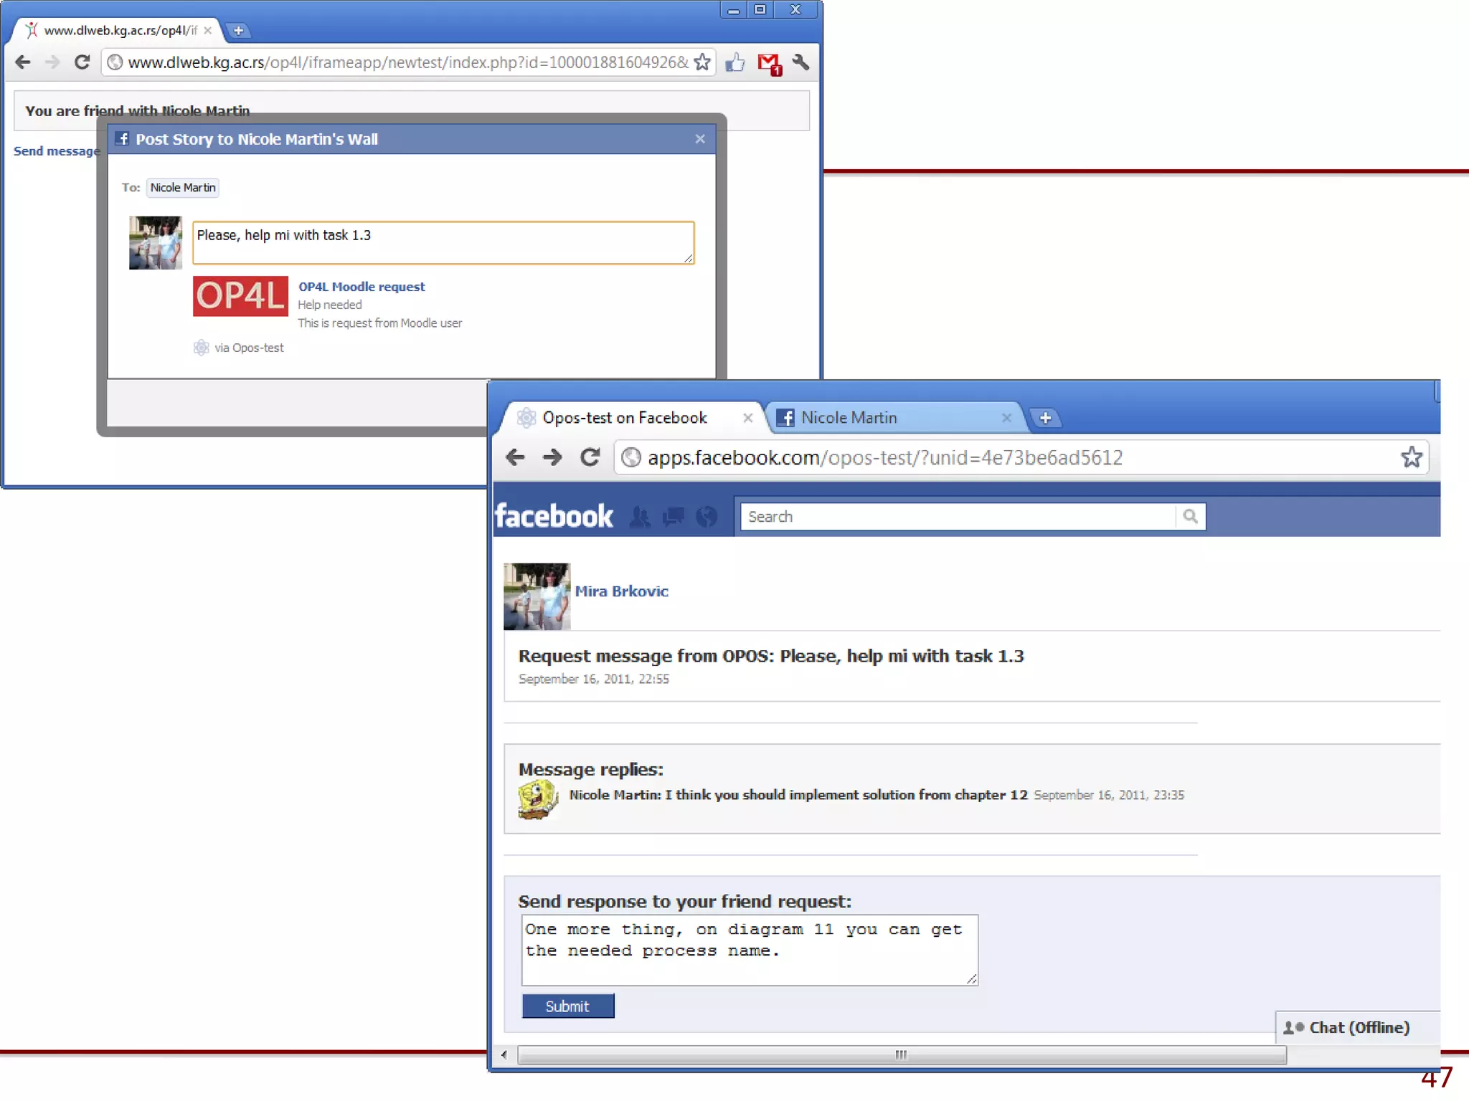Open the wrench settings menu icon
This screenshot has height=1101, width=1469.
pos(800,63)
